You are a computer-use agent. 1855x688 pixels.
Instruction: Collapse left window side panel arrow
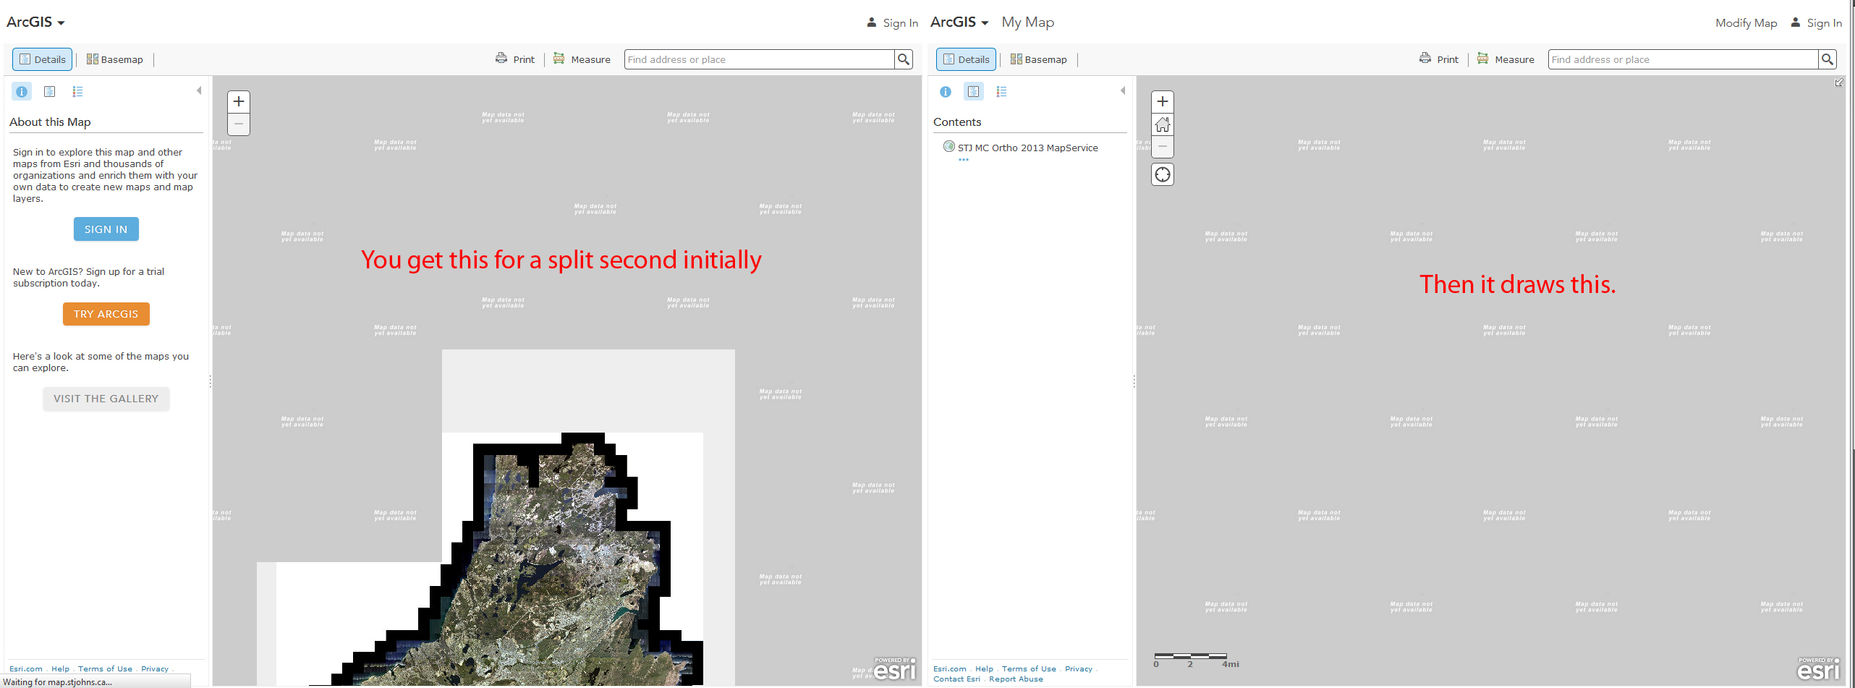(x=199, y=90)
